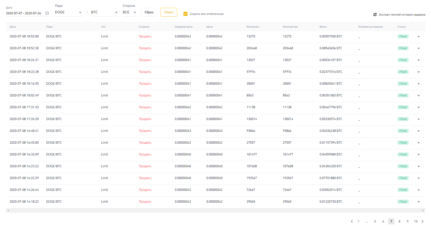Click the pagination ellipsis

click(x=367, y=221)
